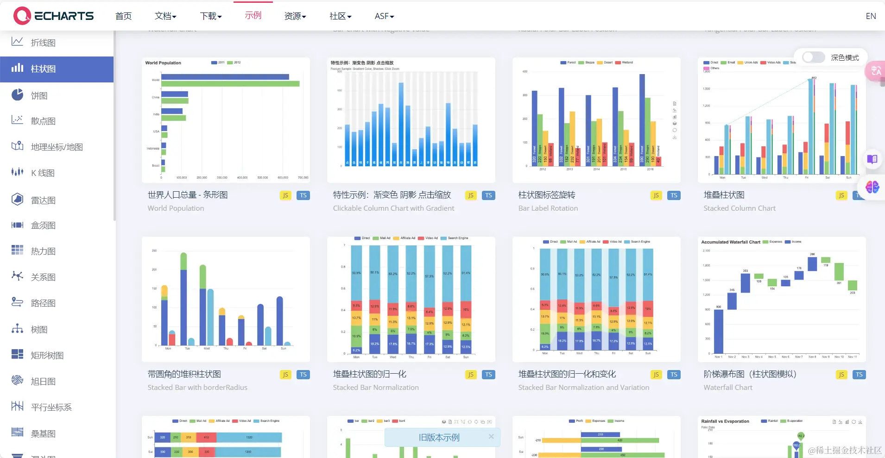Open the 资源 dropdown
Screen dimensions: 885x458
point(294,16)
